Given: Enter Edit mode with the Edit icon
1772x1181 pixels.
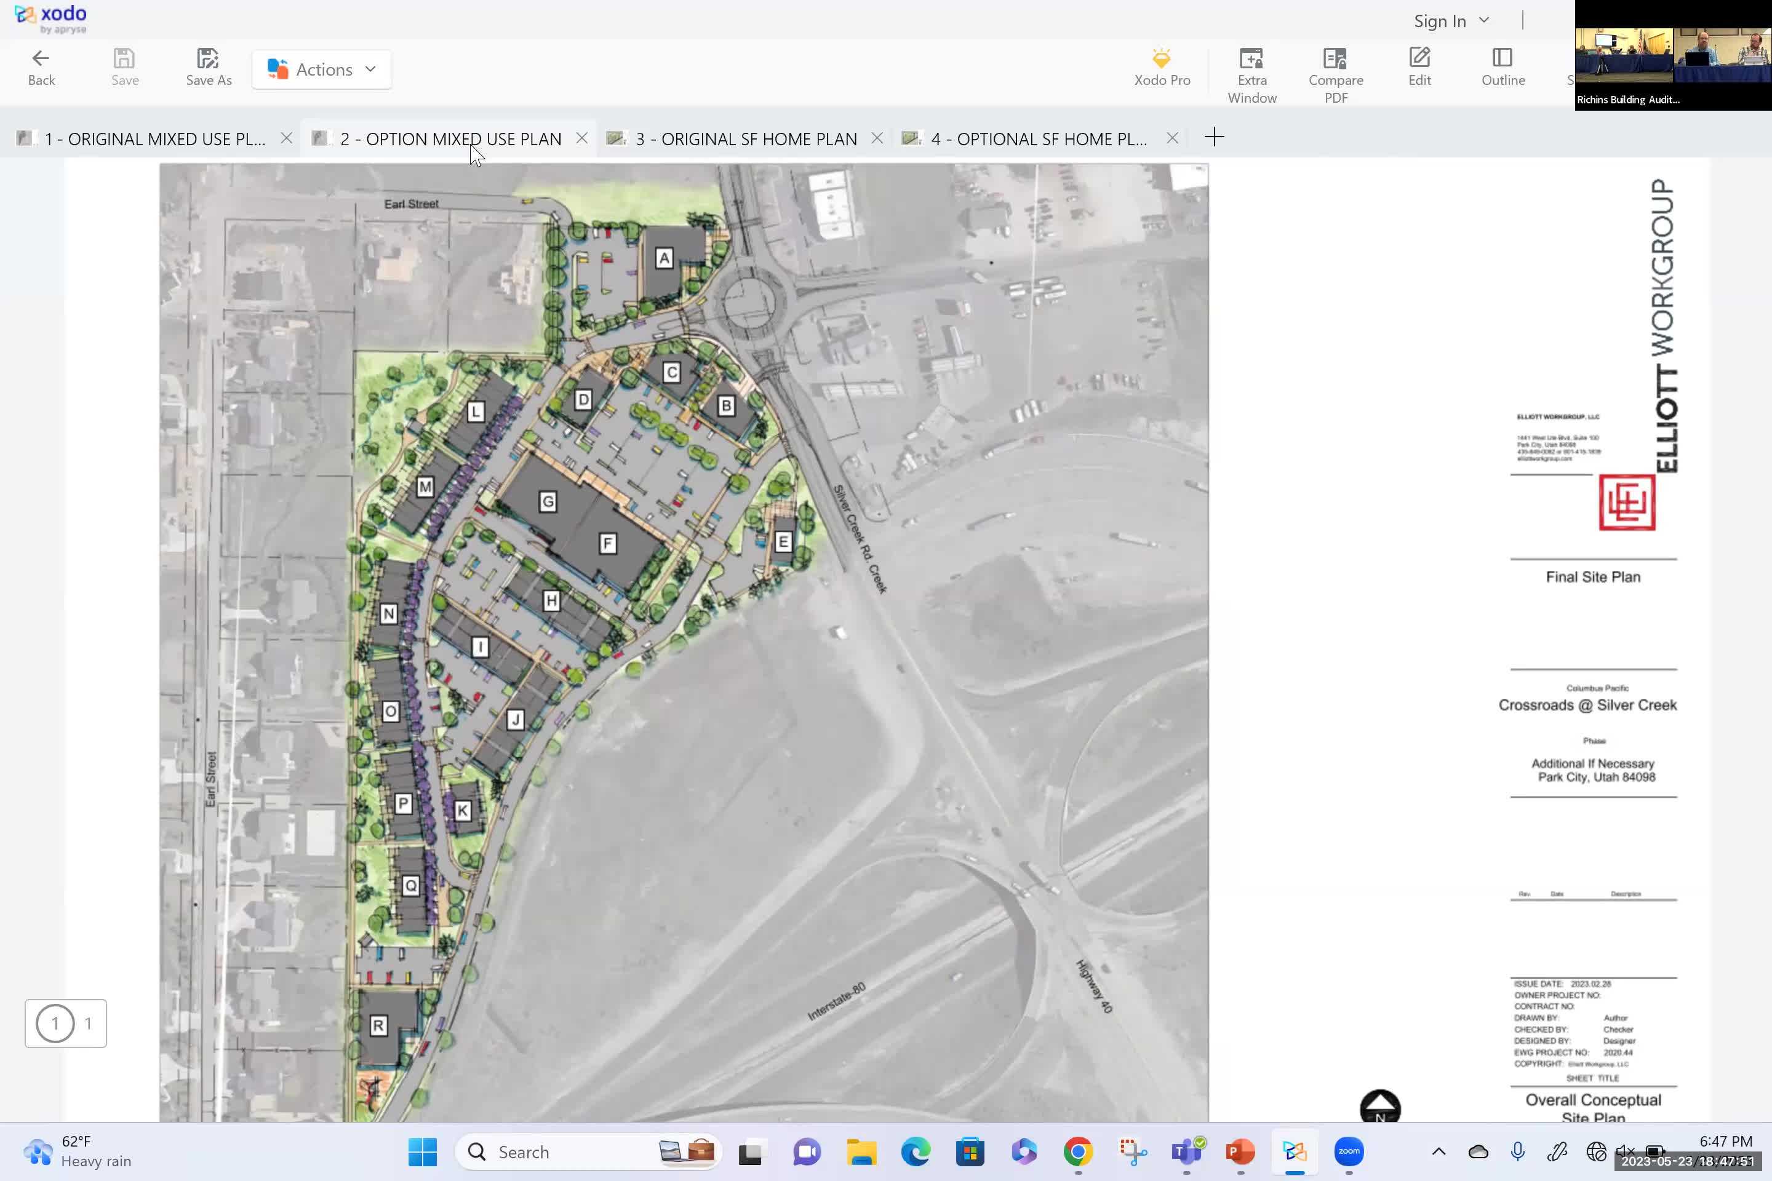Looking at the screenshot, I should [x=1419, y=68].
